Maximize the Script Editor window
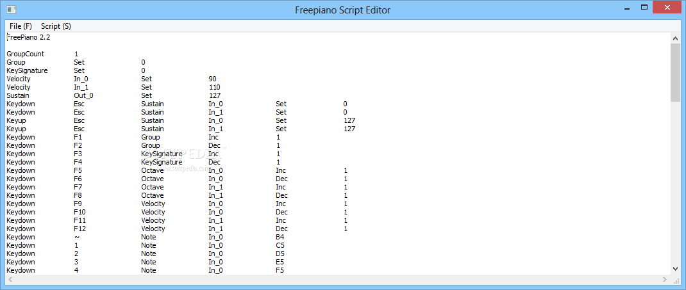The image size is (686, 290). [x=644, y=8]
